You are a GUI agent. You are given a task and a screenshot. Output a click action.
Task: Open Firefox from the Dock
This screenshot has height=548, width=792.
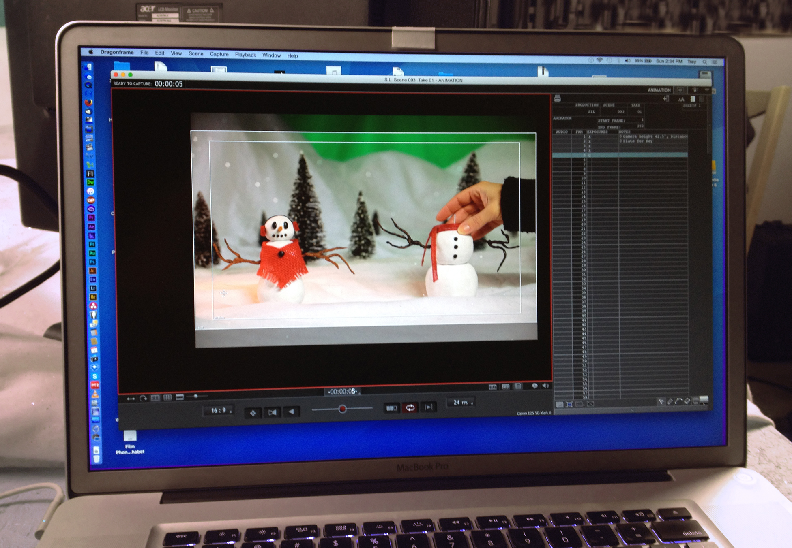pyautogui.click(x=89, y=102)
